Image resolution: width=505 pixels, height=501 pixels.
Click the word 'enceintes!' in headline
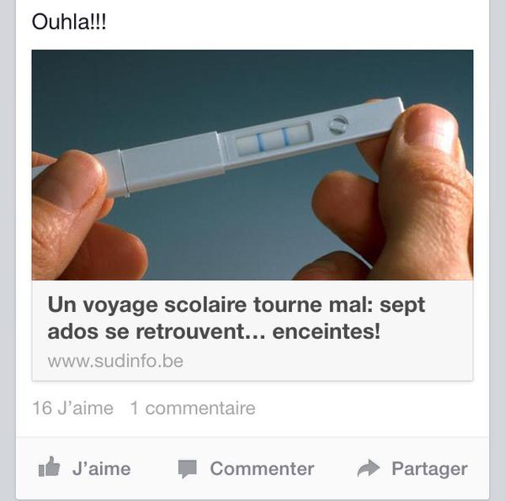(x=326, y=332)
